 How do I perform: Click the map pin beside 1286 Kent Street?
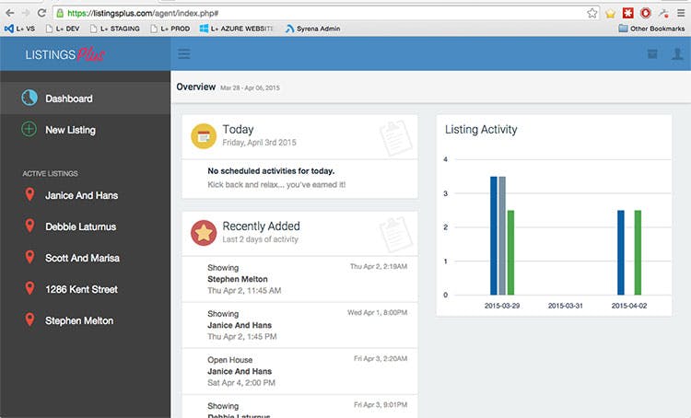[29, 288]
